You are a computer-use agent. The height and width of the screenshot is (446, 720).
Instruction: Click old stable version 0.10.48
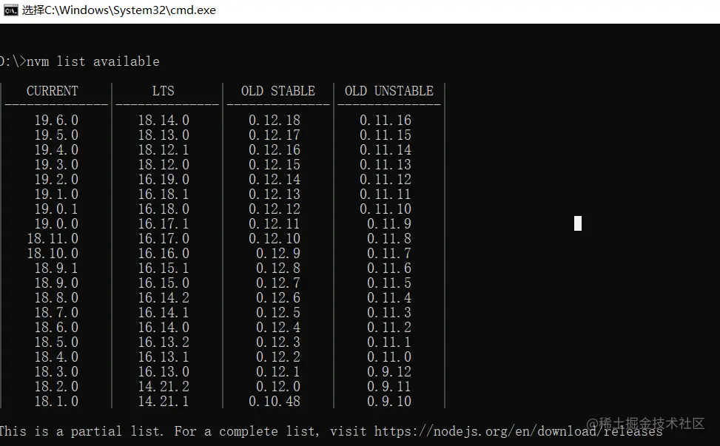point(275,401)
